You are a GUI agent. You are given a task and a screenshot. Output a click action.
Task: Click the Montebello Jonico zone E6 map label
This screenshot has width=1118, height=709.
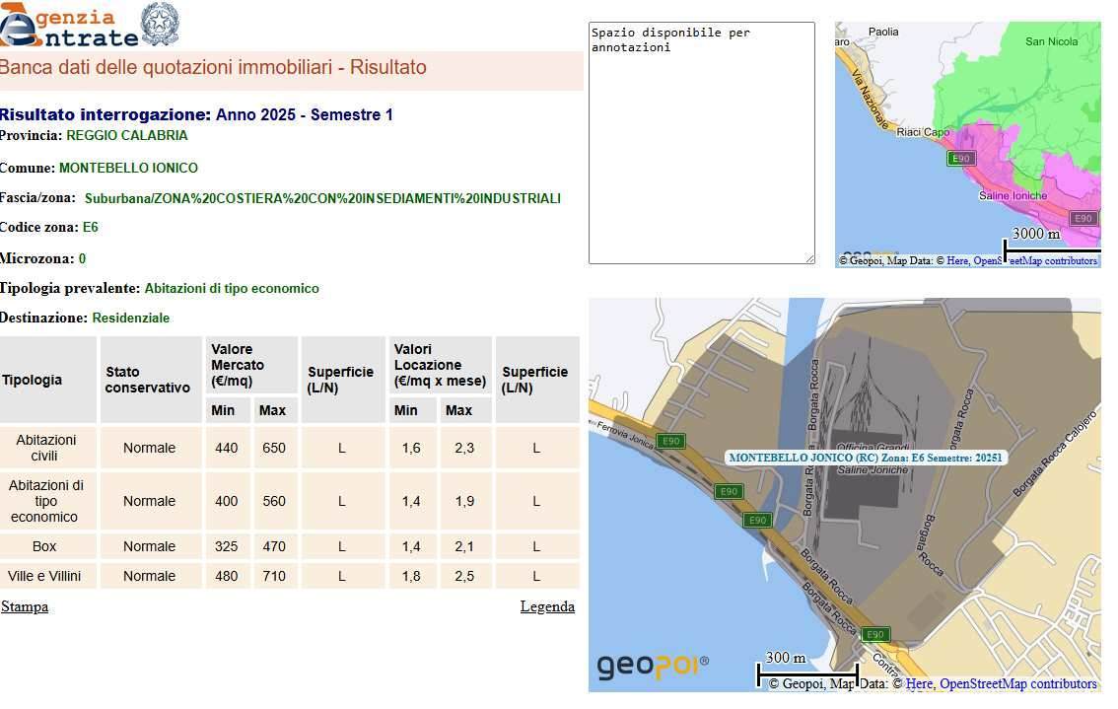pos(865,458)
